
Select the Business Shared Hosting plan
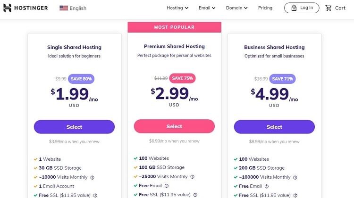tap(274, 127)
